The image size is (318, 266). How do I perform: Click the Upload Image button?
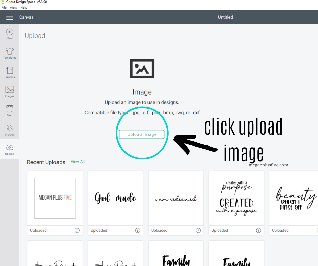point(142,134)
